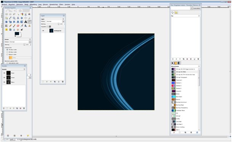Select the Heal tool
The image size is (232, 142).
(x=6, y=30)
